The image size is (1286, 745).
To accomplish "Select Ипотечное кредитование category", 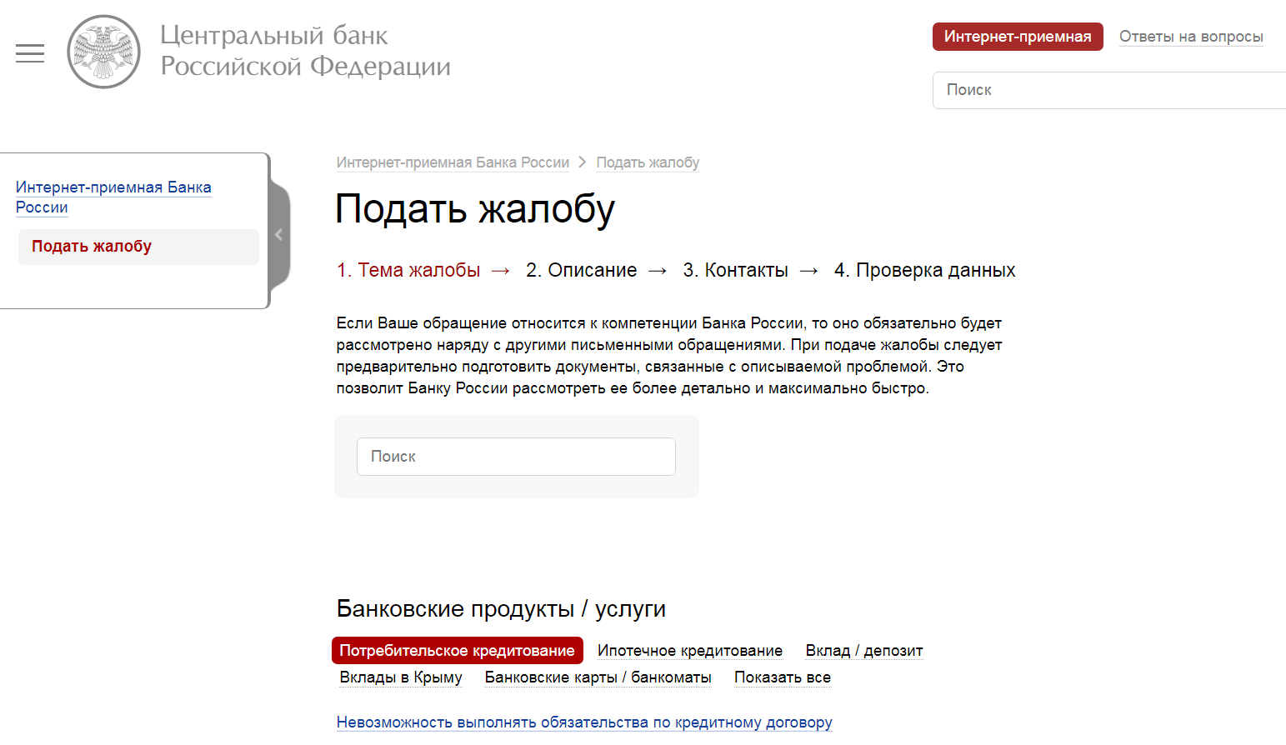I will coord(690,651).
